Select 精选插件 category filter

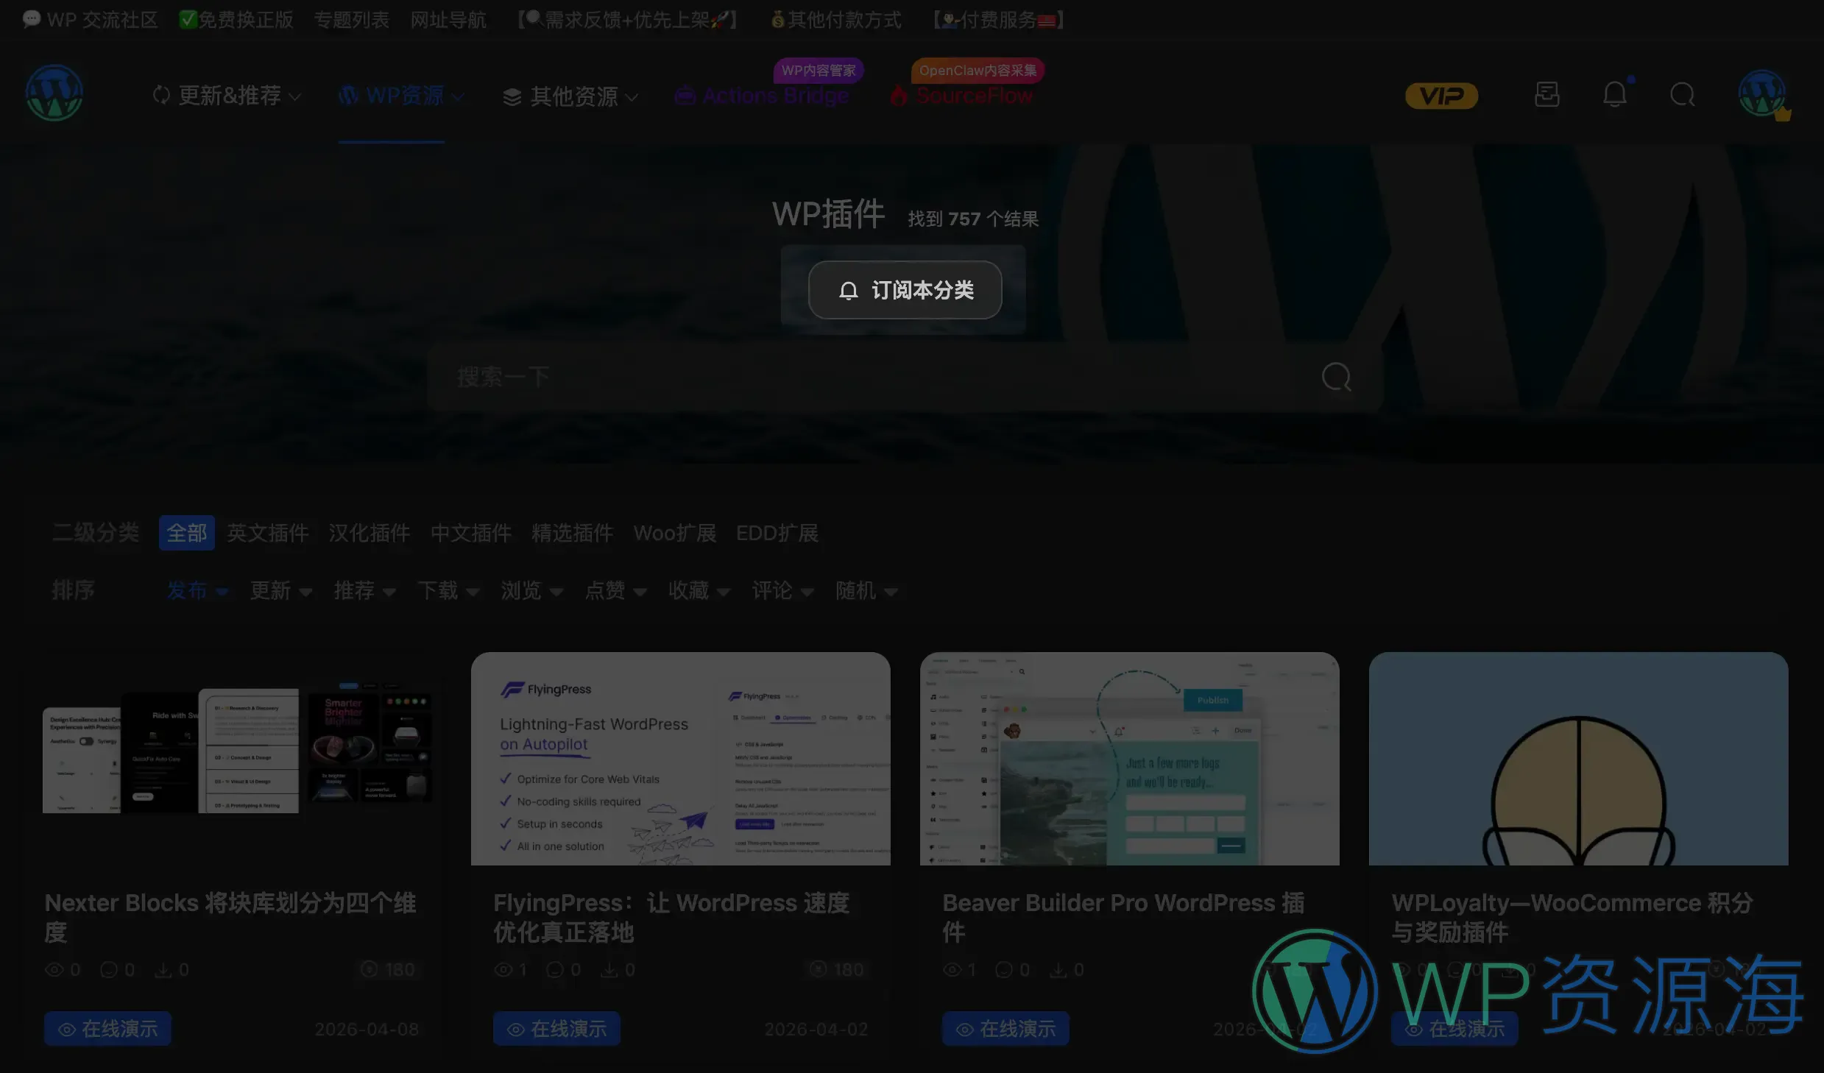(573, 533)
